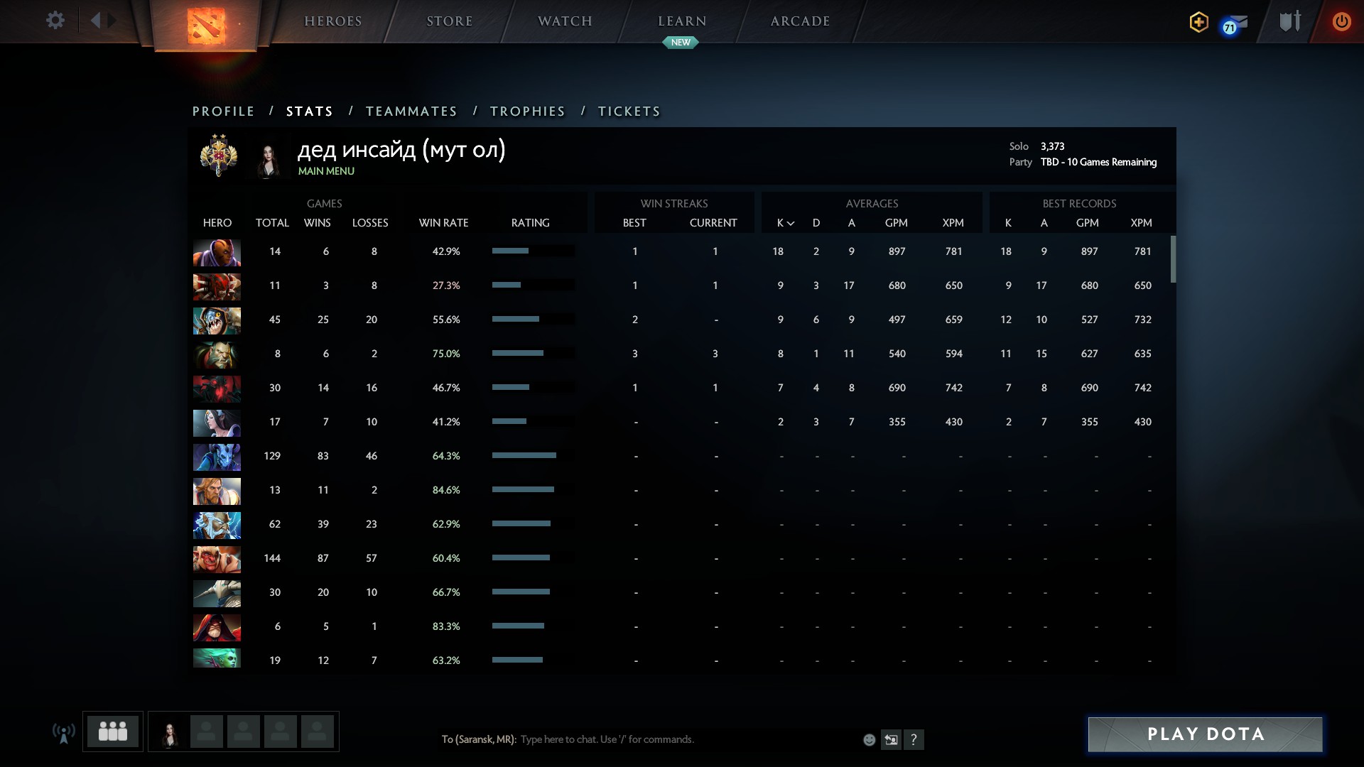Sort by averages GPM header
1364x767 pixels.
coord(896,223)
